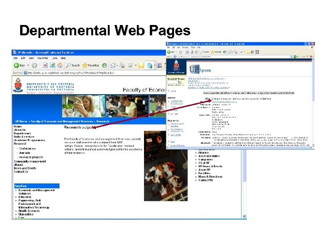Click Campuses in right-side list

[206, 160]
